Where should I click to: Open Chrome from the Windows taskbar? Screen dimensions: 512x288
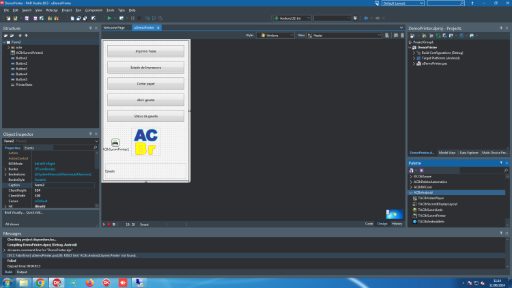[40, 283]
